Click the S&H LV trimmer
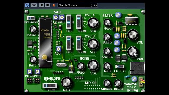Screen dimensions: 169x95 56,17
